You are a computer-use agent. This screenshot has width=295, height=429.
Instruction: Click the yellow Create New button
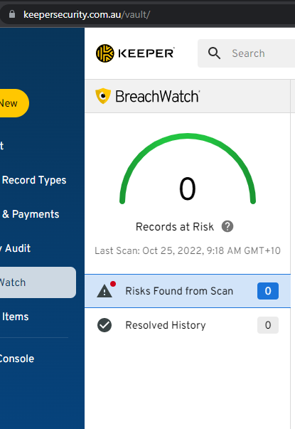[14, 103]
